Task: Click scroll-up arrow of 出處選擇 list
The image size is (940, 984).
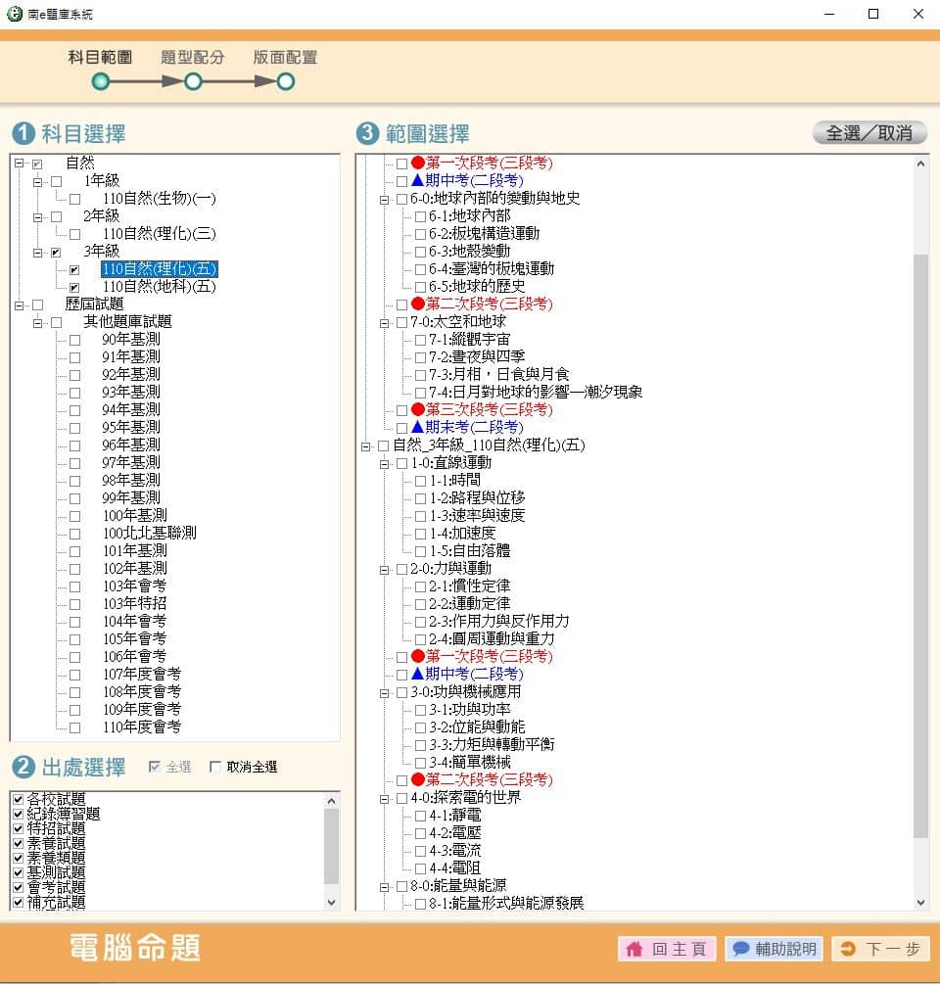Action: pos(332,801)
